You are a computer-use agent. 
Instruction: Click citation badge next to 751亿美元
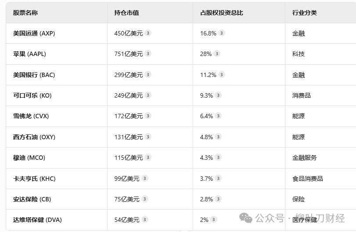tap(148, 54)
